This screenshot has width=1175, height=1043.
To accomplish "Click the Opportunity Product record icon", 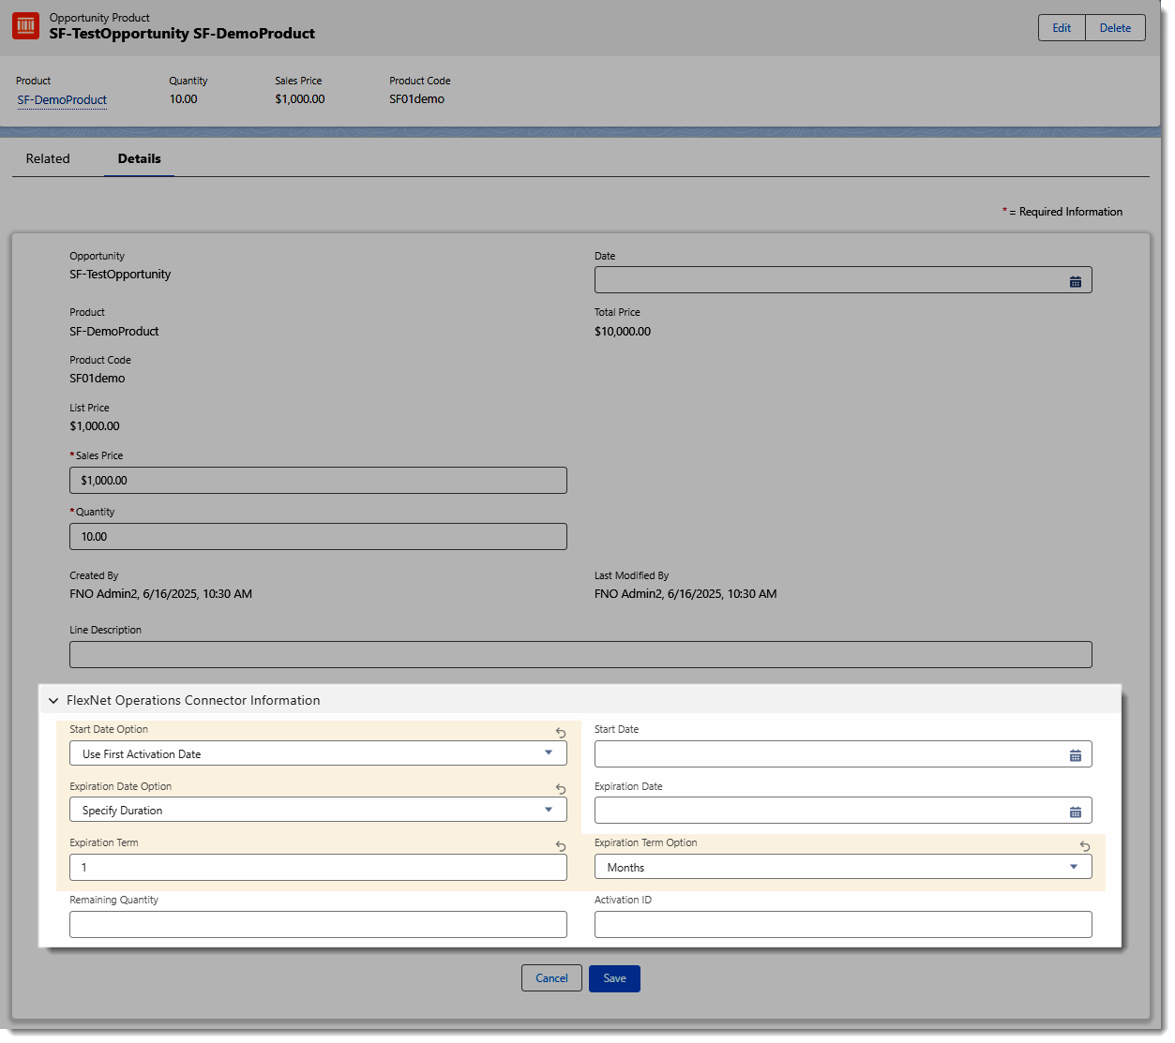I will tap(26, 26).
